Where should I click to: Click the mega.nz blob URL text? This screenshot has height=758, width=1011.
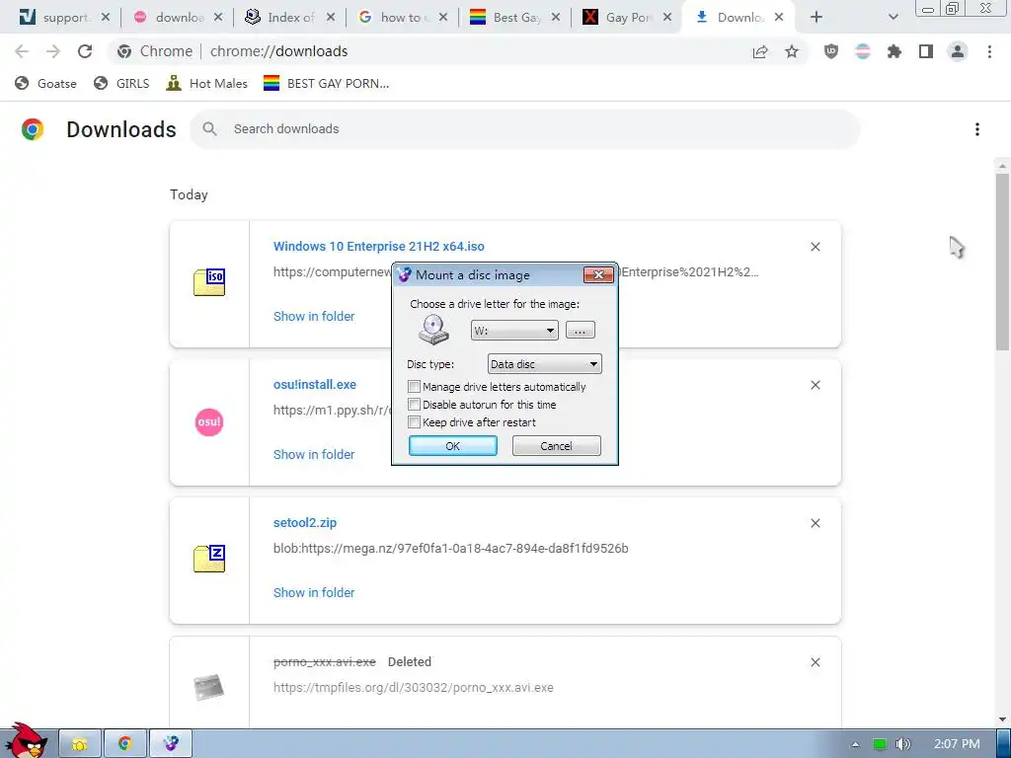click(450, 549)
